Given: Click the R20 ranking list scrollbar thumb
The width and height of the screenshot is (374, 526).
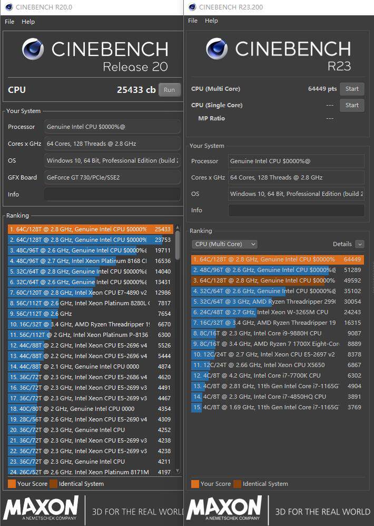Looking at the screenshot, I should pos(178,245).
